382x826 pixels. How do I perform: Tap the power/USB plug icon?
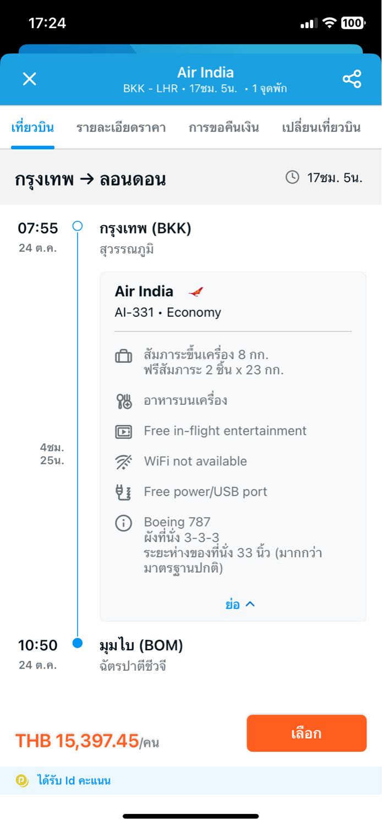[123, 492]
